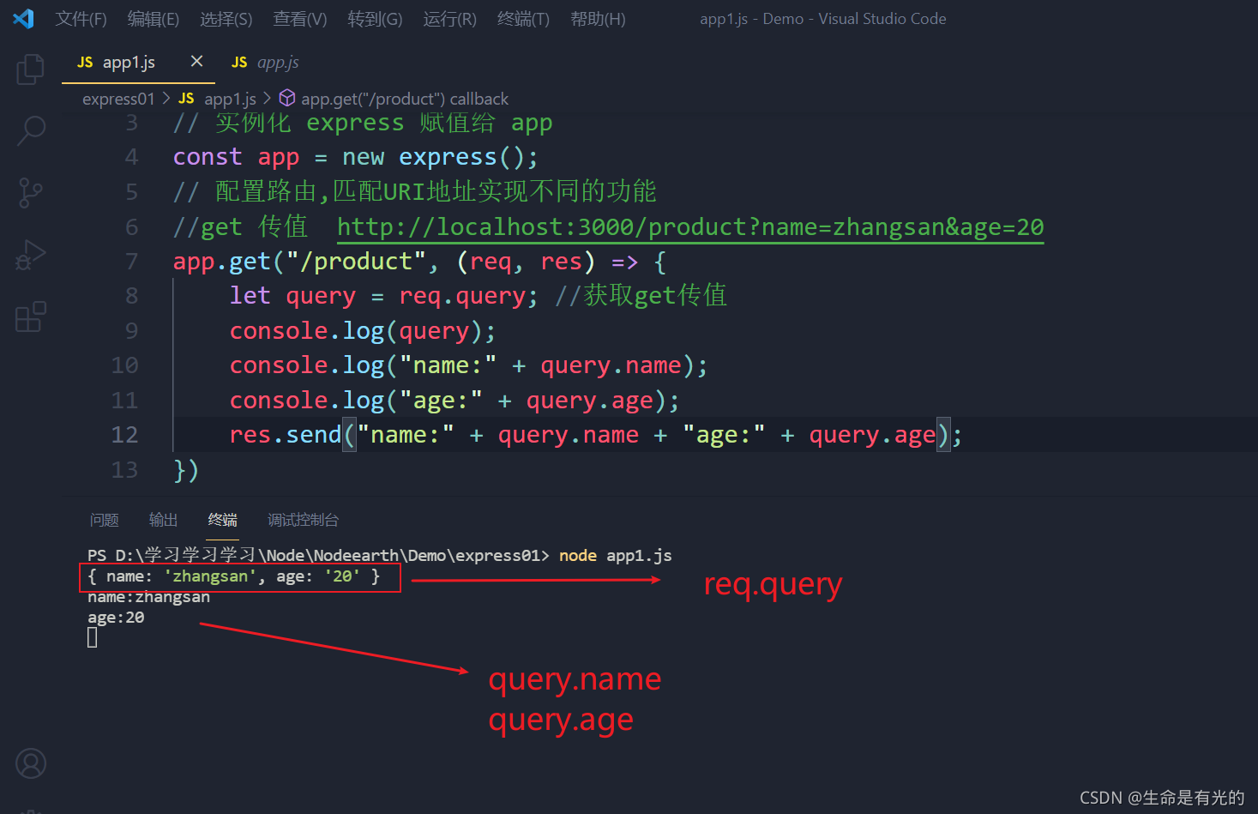Click terminal output { name: 'zhangsan', age: '20' }
Screen dimensions: 1258x814
coord(233,576)
